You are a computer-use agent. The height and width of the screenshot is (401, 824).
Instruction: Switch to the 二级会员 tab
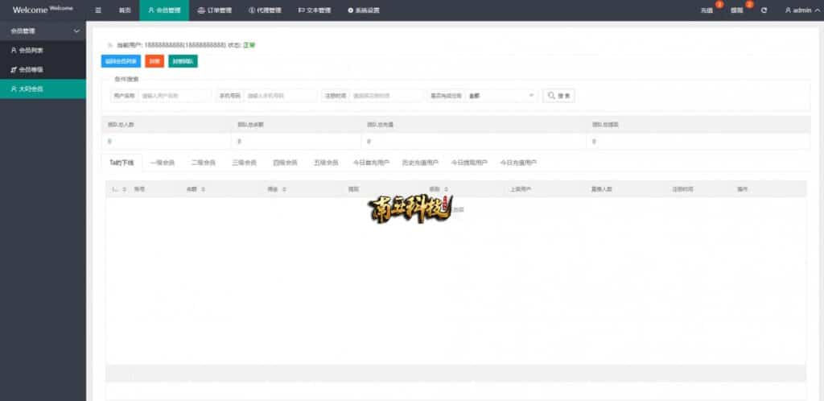pos(204,163)
